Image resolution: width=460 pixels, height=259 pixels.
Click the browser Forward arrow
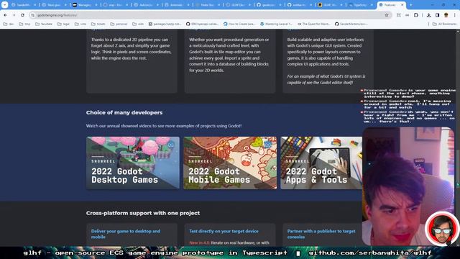[x=14, y=15]
